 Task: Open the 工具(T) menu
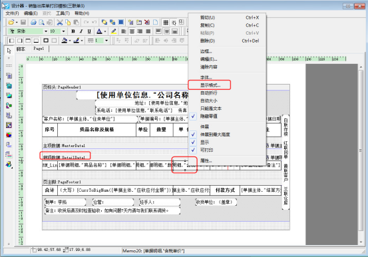click(x=63, y=13)
